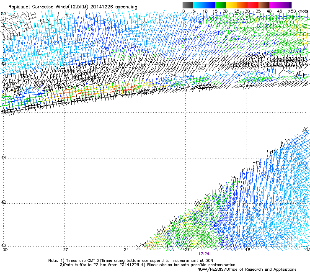Click the latitude label '44'
The height and width of the screenshot is (272, 310).
tap(3, 158)
